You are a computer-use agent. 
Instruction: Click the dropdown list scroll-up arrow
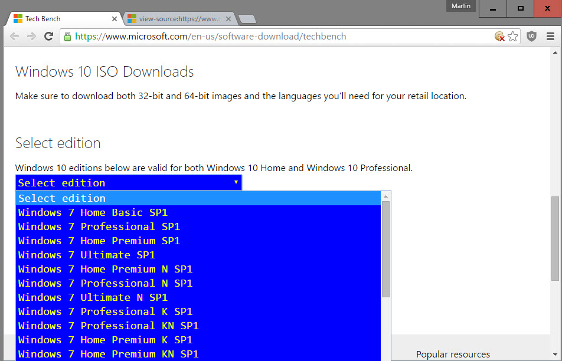(385, 196)
